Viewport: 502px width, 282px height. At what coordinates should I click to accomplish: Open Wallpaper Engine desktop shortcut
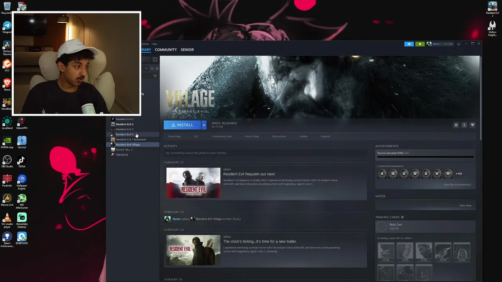tap(22, 182)
